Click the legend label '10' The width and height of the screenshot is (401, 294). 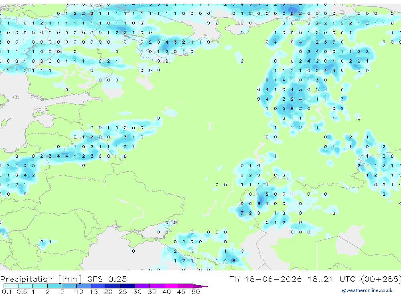click(79, 292)
